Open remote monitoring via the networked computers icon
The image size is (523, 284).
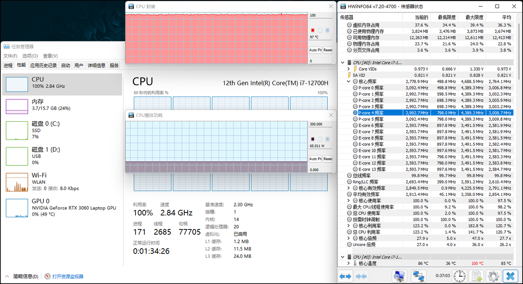(418, 276)
